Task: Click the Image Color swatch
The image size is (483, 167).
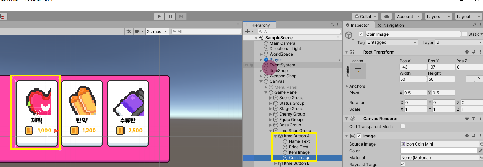Action: (439, 151)
